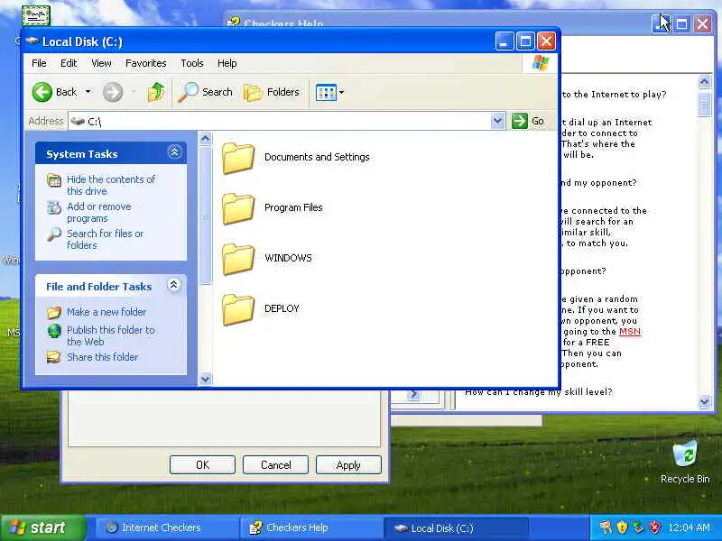Select the DEPLOY folder icon

pyautogui.click(x=238, y=309)
